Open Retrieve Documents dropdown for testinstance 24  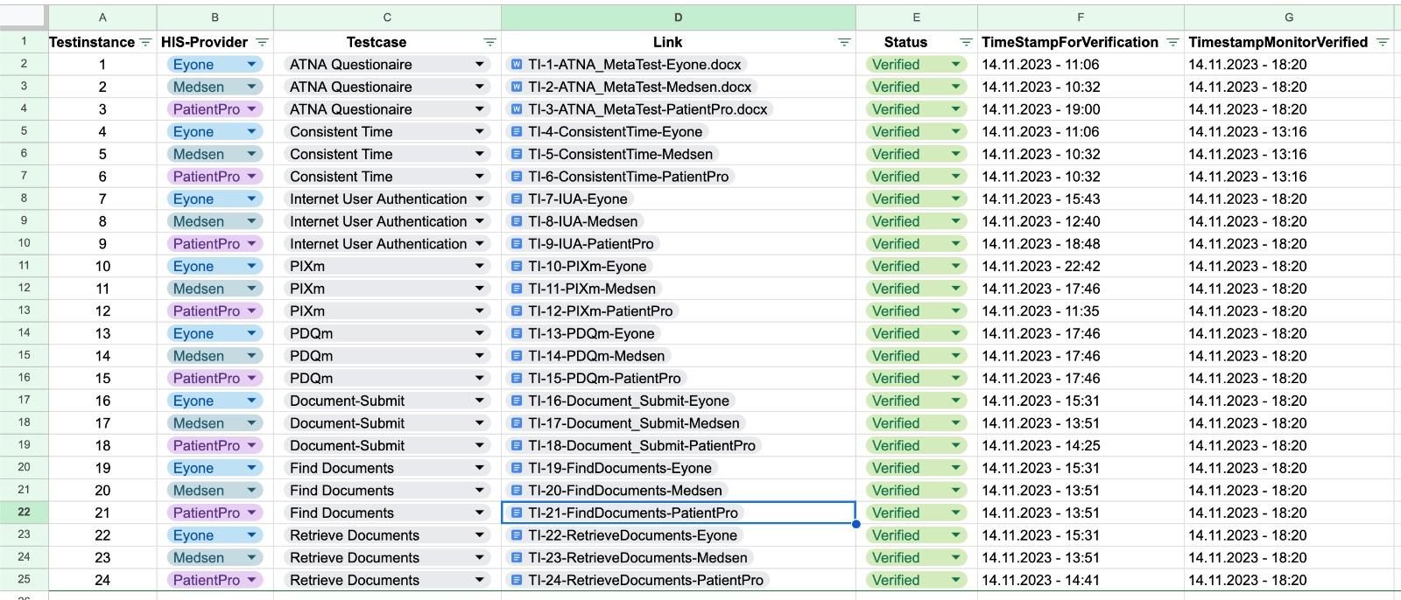(x=480, y=580)
